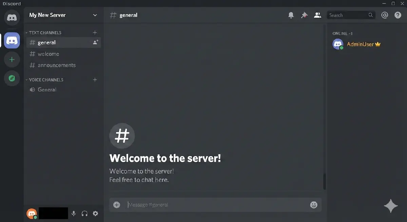Open the help question mark icon

click(398, 15)
